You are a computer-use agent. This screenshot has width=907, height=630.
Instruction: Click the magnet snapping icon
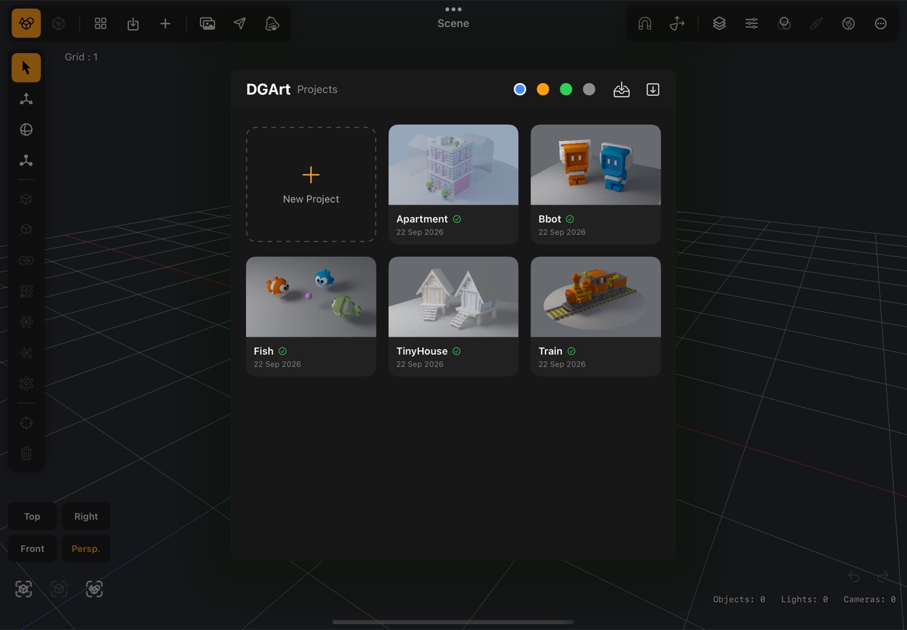pos(645,23)
